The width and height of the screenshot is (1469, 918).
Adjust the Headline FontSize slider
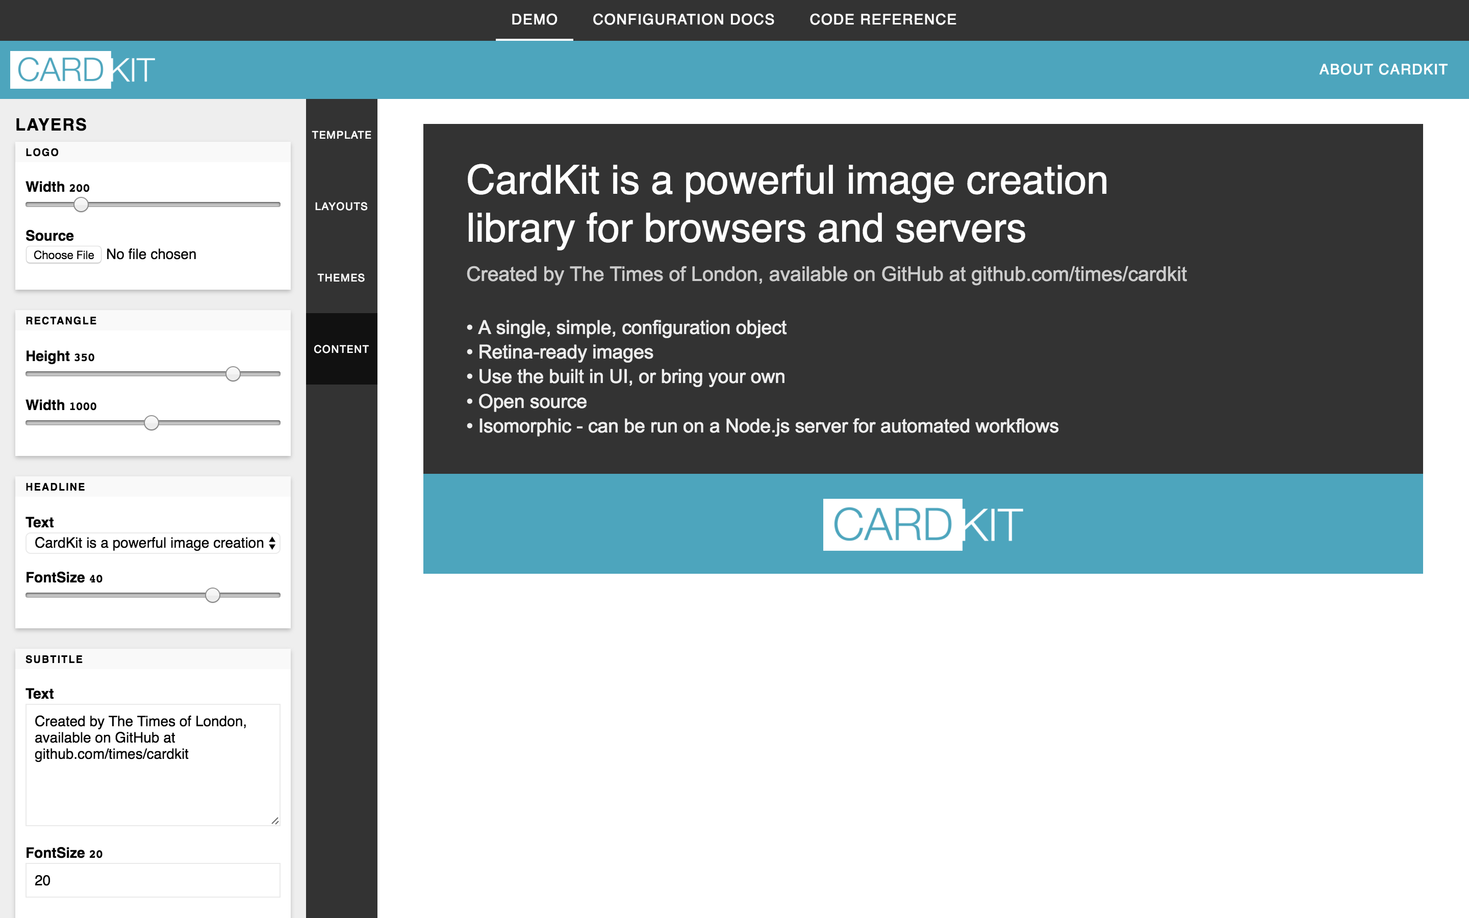213,595
